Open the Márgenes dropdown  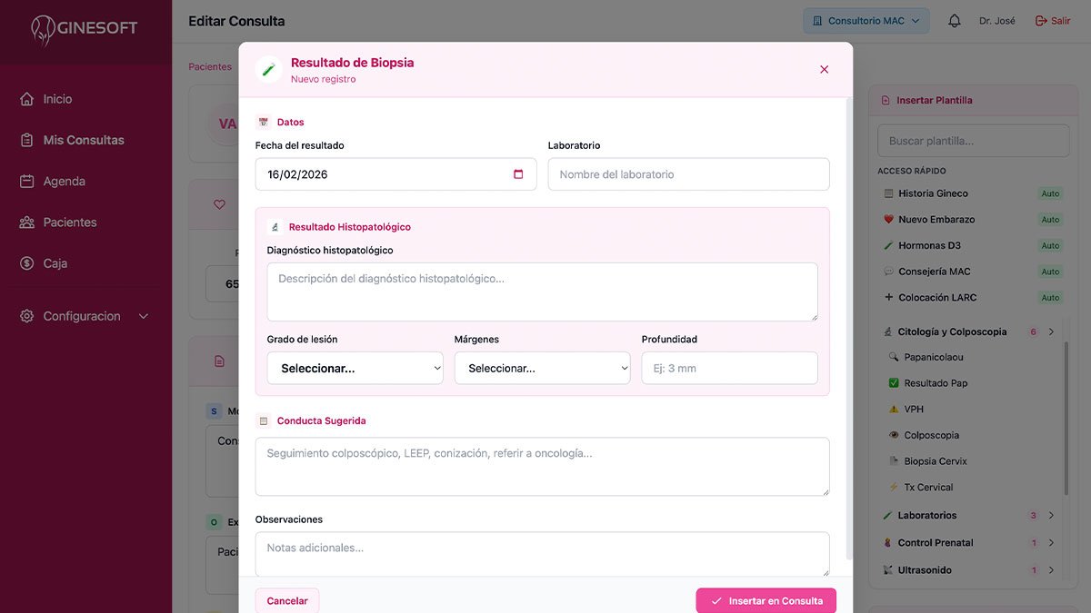(x=542, y=369)
